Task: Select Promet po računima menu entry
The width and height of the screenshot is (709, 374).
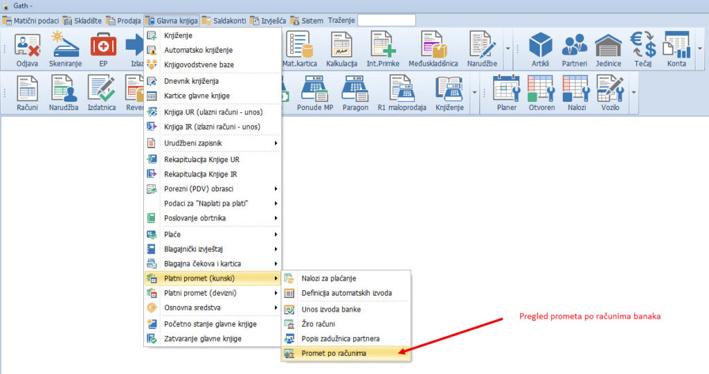Action: coord(334,354)
